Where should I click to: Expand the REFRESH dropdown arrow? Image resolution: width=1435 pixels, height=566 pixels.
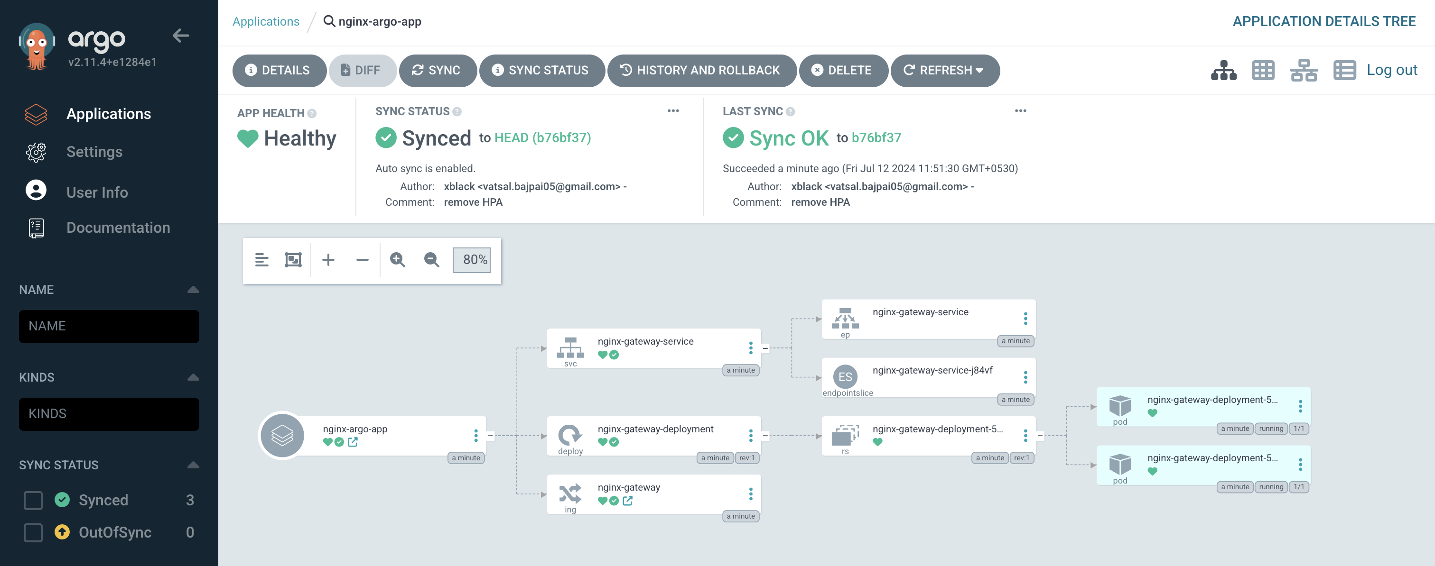980,70
